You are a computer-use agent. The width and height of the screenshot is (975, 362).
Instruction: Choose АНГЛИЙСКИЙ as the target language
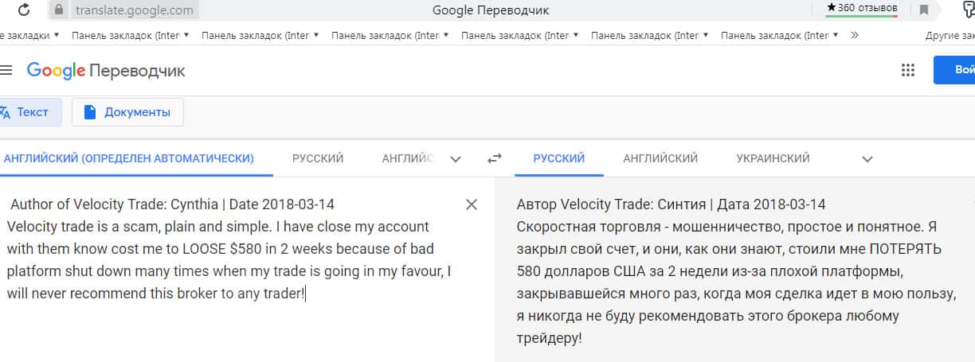(660, 158)
